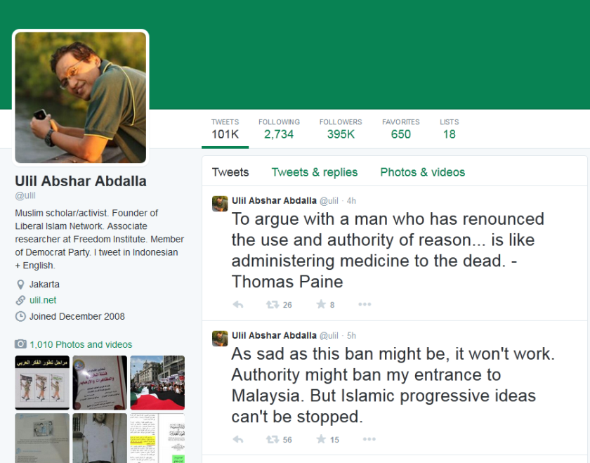Click the location pin icon beside Jakarta
Image resolution: width=590 pixels, height=463 pixels.
pos(20,284)
